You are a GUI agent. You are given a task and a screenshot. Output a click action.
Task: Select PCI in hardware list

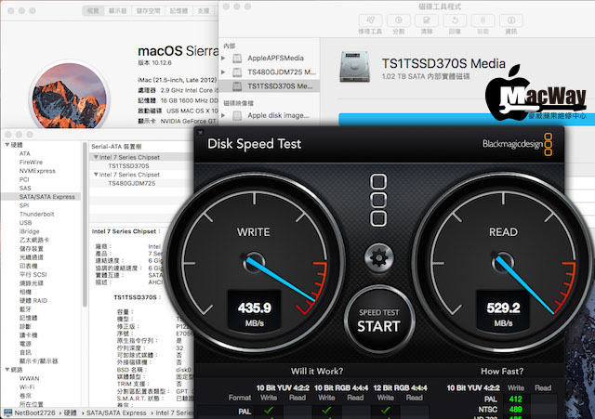(24, 179)
